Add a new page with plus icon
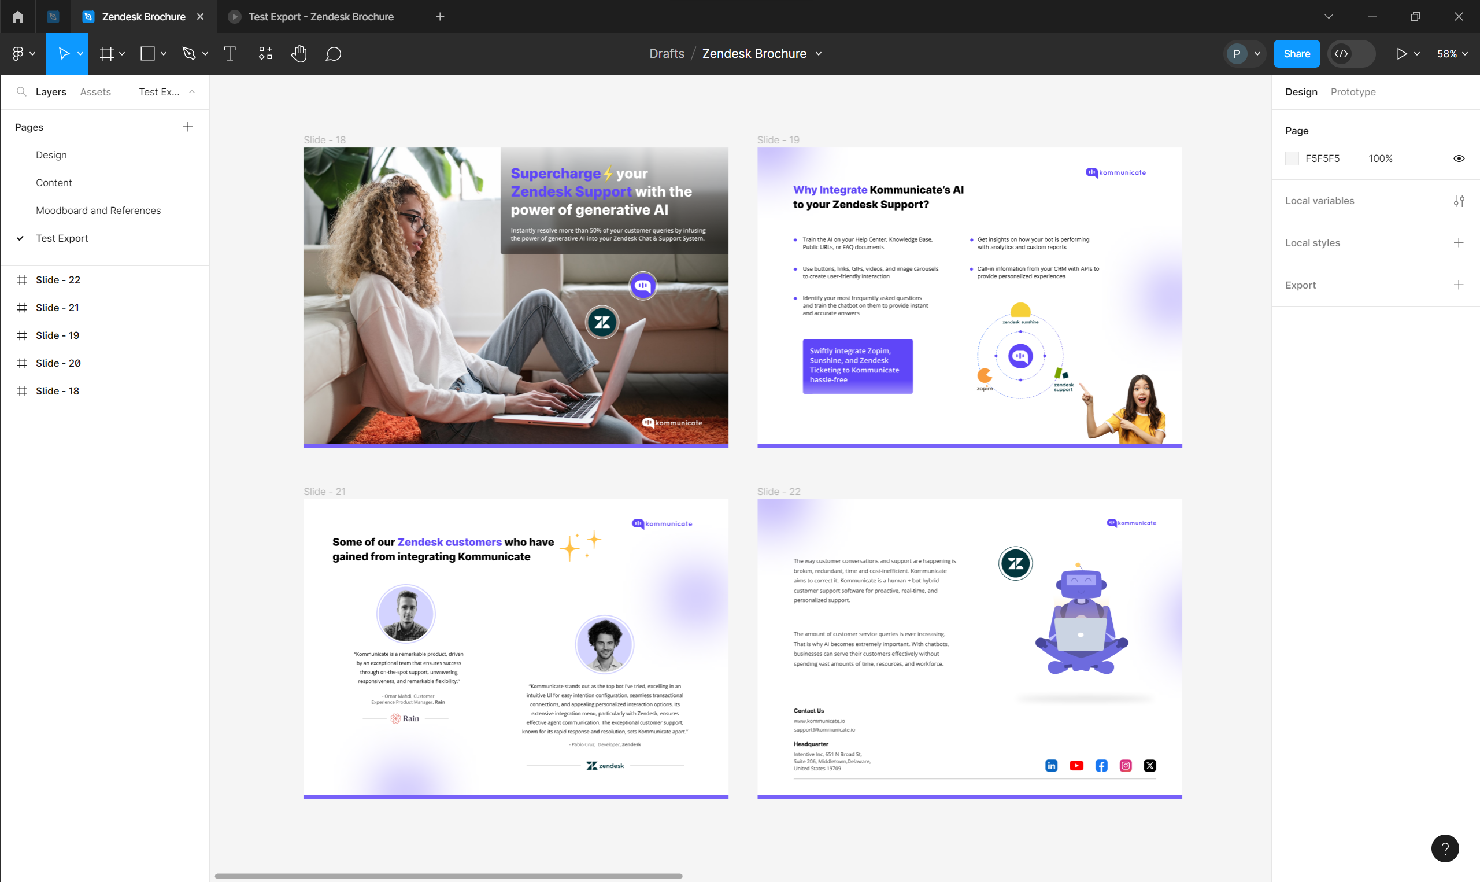Viewport: 1480px width, 882px height. coord(188,127)
